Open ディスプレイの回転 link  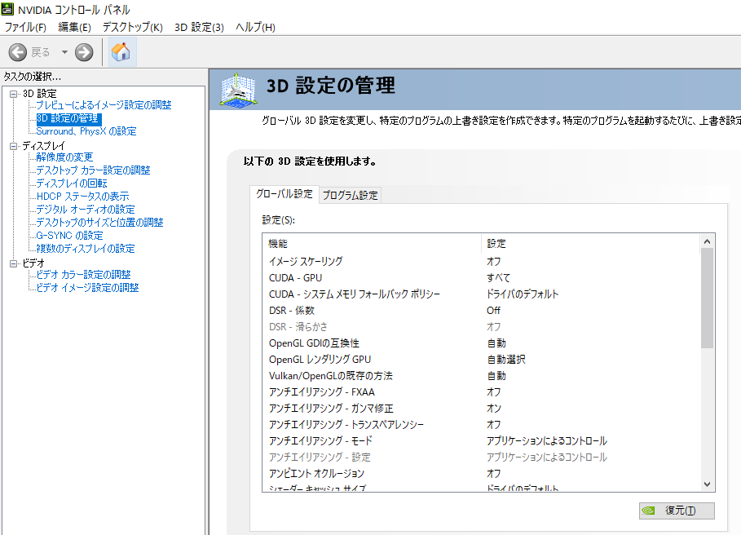coord(72,183)
